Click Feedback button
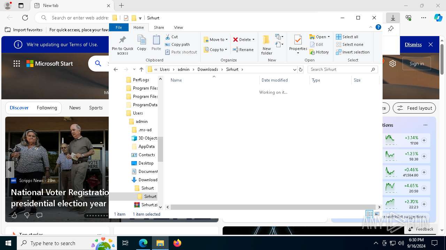 pyautogui.click(x=421, y=229)
